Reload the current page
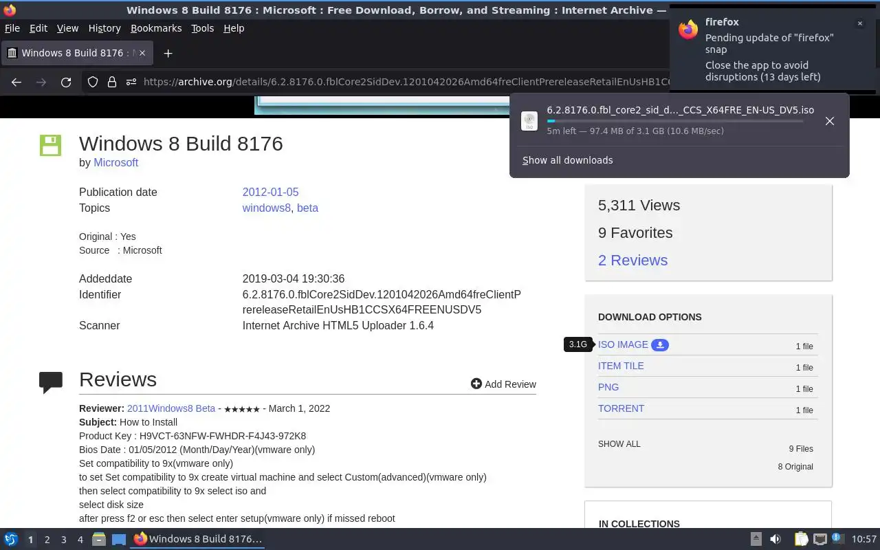The width and height of the screenshot is (880, 550). coord(66,82)
